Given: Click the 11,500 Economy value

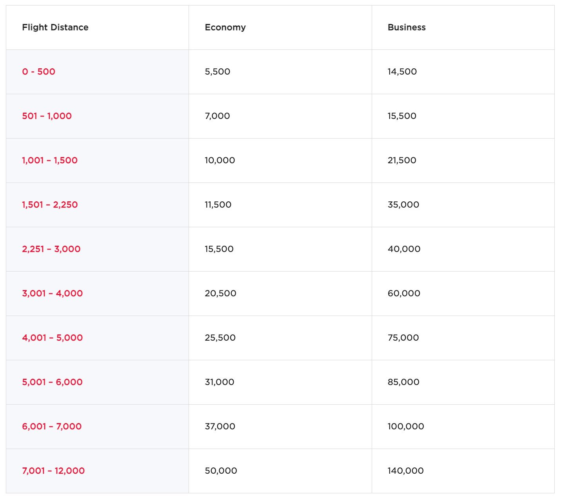Looking at the screenshot, I should point(218,205).
